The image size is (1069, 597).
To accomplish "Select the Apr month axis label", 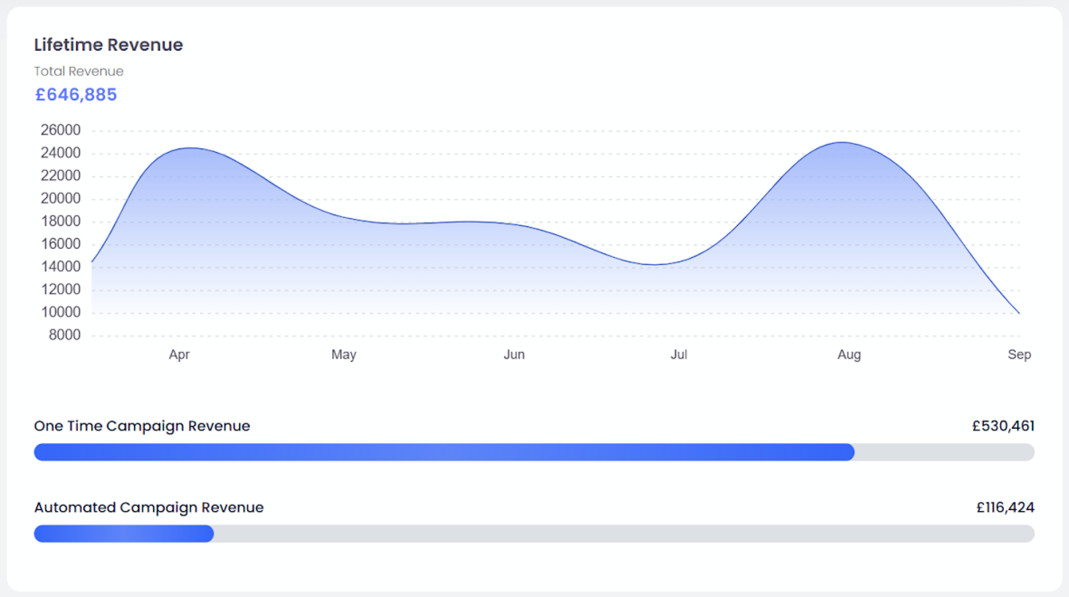I will point(179,355).
